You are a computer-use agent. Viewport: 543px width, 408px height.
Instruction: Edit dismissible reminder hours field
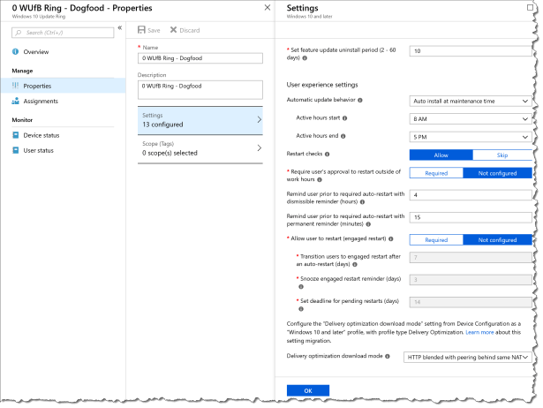point(471,195)
